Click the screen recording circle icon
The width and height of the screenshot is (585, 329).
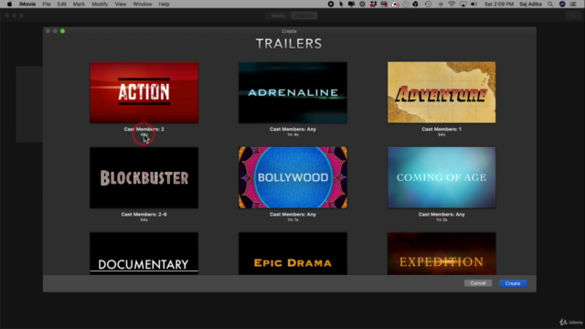(x=331, y=4)
